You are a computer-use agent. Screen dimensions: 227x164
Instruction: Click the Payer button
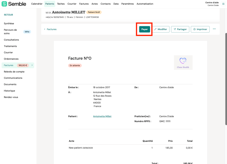(x=144, y=29)
